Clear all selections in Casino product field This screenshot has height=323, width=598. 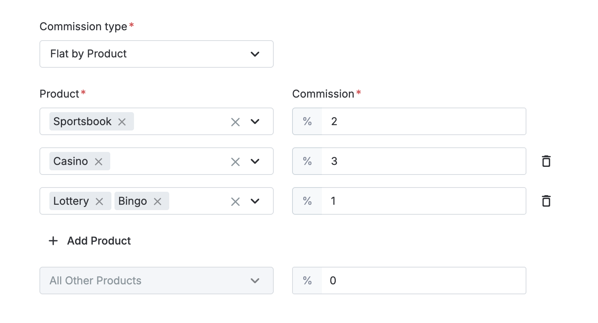pos(235,161)
